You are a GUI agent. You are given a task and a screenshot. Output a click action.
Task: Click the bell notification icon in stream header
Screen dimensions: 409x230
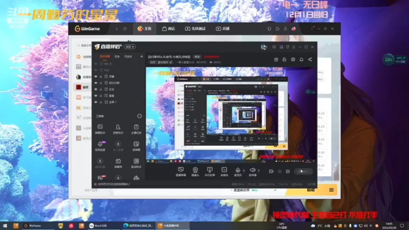pos(301,59)
